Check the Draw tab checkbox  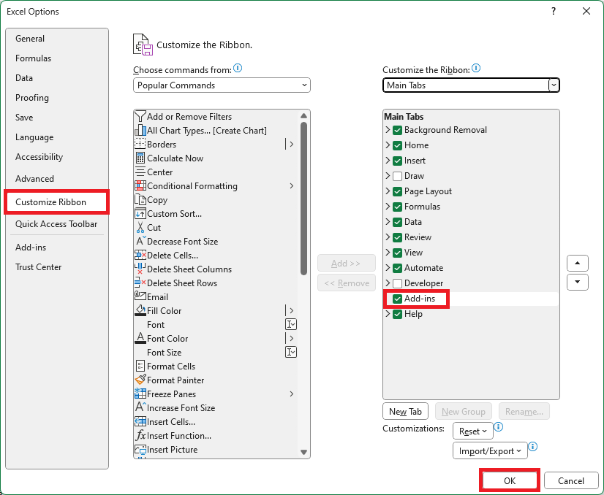398,176
